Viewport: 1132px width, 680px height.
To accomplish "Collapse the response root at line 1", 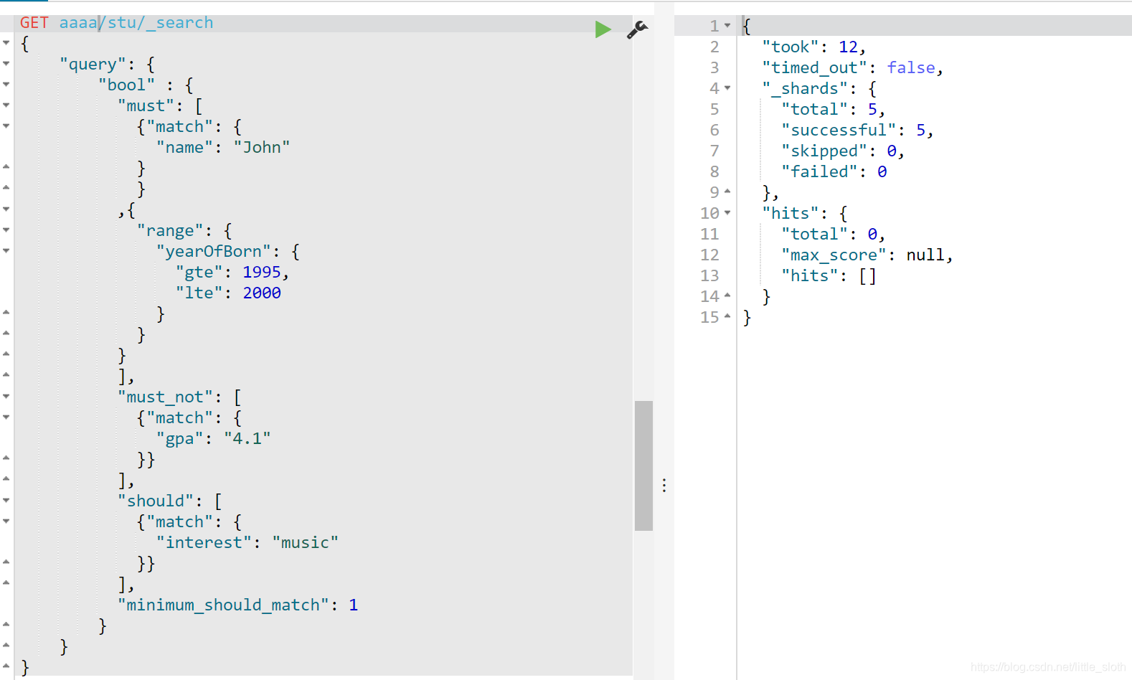I will pyautogui.click(x=727, y=26).
